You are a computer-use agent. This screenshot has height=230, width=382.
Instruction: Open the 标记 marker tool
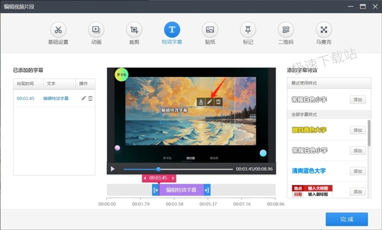[x=248, y=30]
